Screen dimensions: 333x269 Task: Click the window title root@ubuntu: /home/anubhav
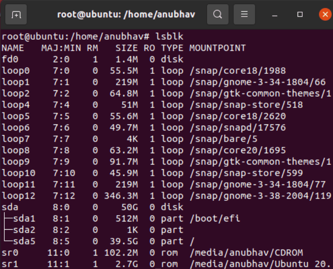pos(126,15)
